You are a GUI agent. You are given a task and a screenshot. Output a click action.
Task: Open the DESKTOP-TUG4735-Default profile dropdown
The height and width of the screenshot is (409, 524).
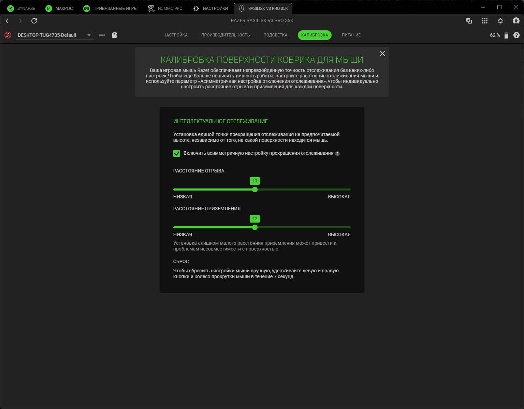click(55, 35)
